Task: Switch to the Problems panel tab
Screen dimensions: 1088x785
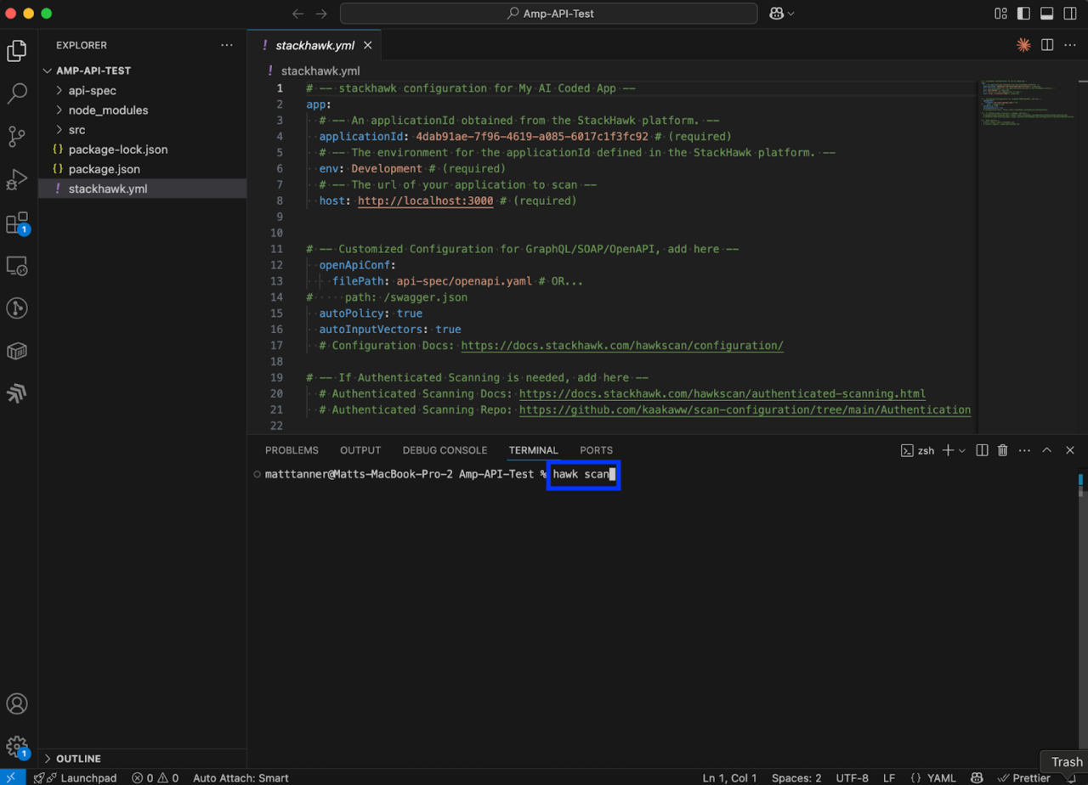Action: click(x=292, y=450)
